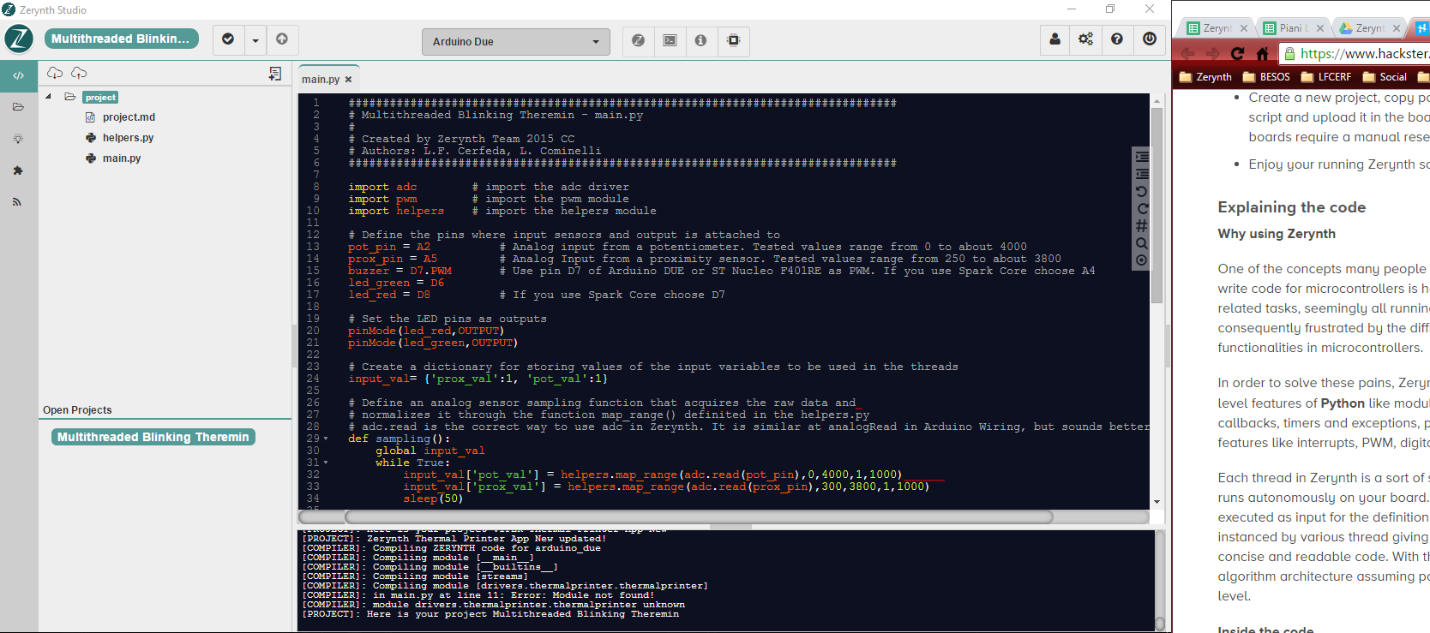
Task: Click the comment (#) toggle icon
Action: [x=1141, y=226]
